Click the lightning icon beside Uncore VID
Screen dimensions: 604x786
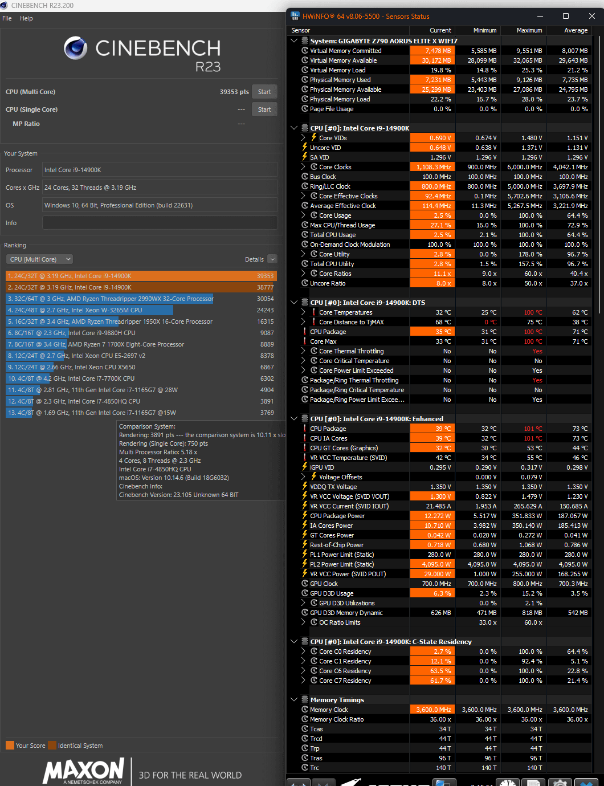tap(305, 148)
